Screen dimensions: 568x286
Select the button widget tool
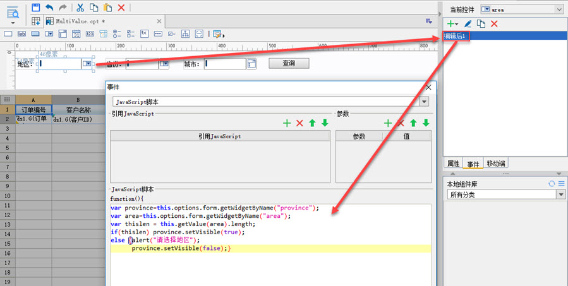(x=35, y=34)
